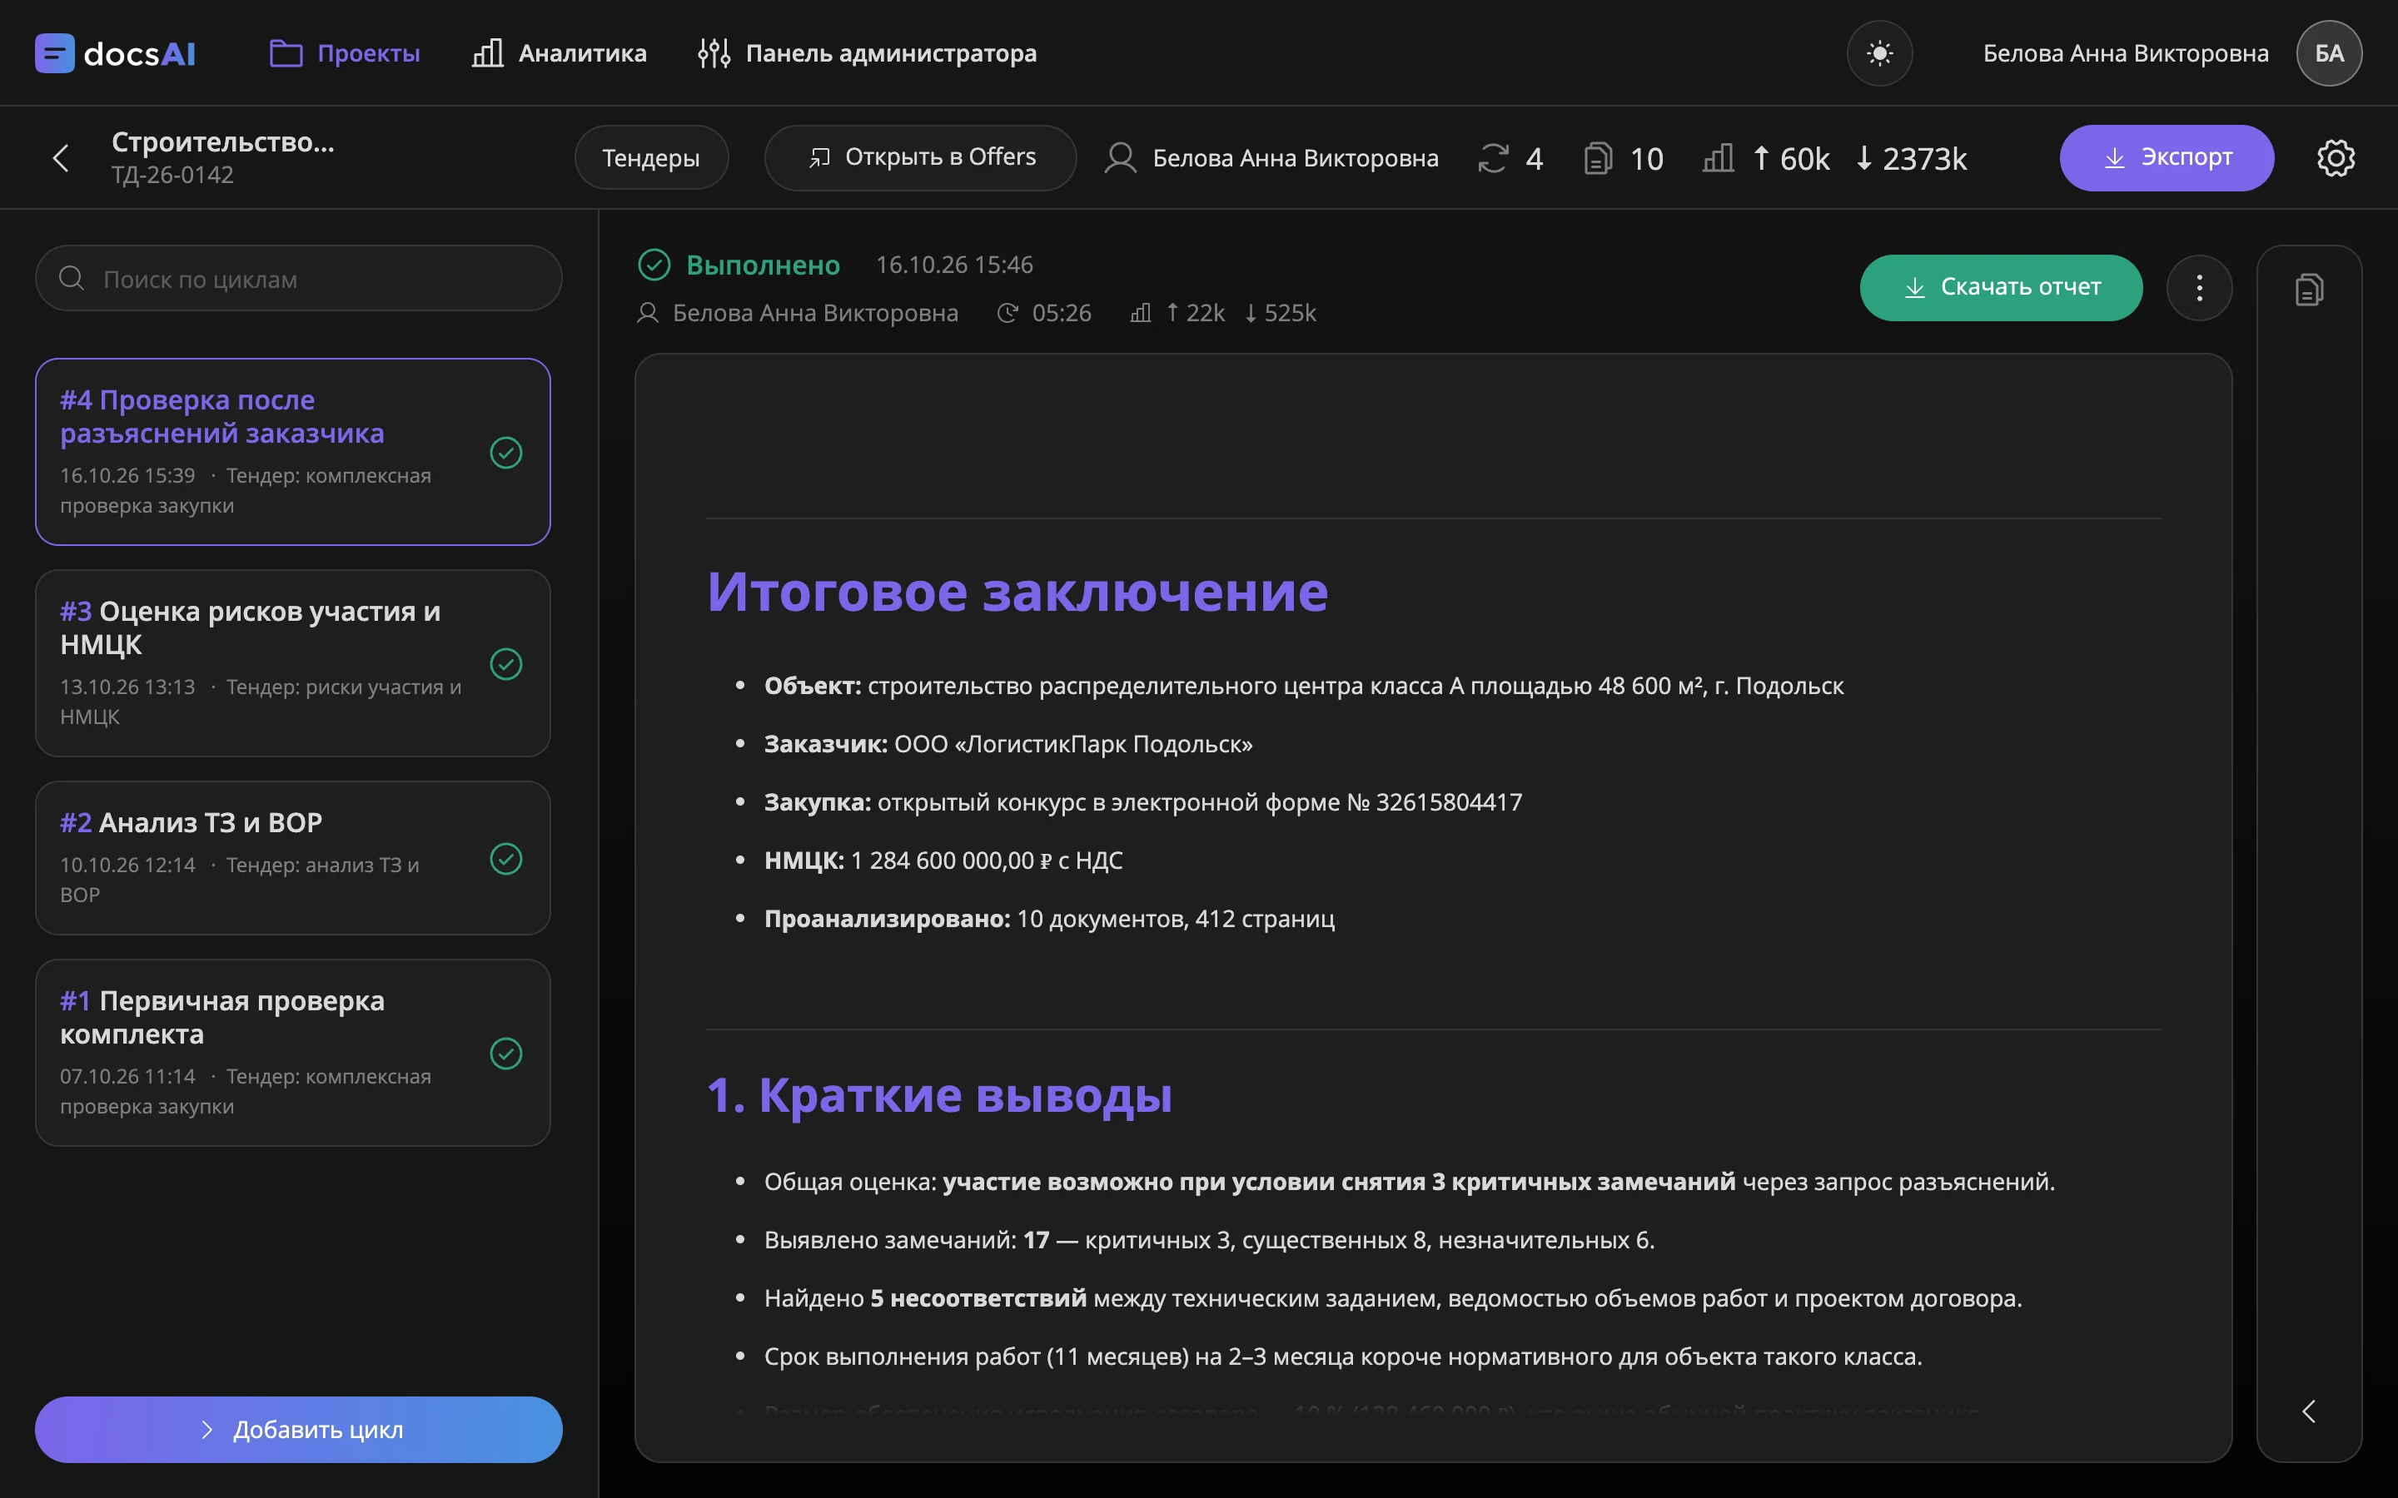
Task: Click the Итоговое заключение heading
Action: coord(1017,592)
